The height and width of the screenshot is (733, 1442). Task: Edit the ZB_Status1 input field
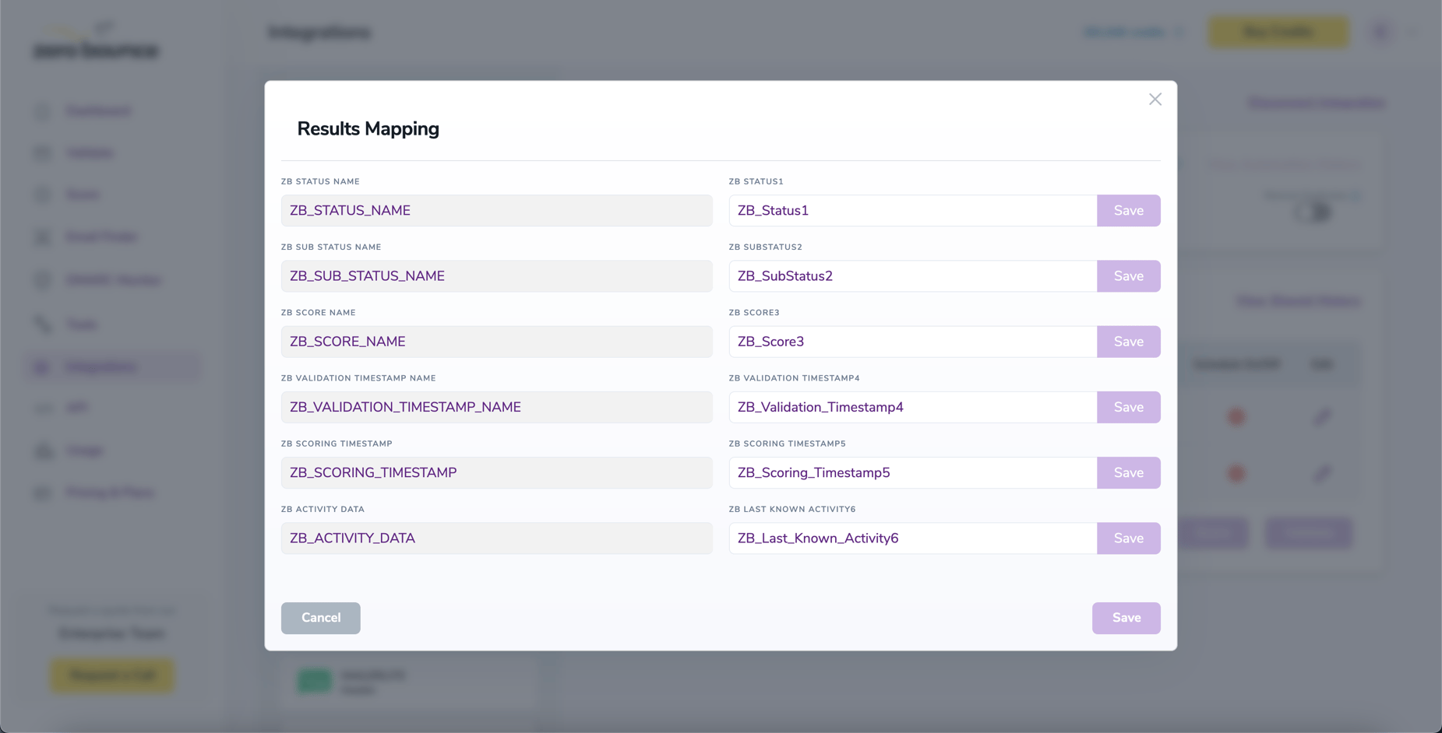coord(912,211)
